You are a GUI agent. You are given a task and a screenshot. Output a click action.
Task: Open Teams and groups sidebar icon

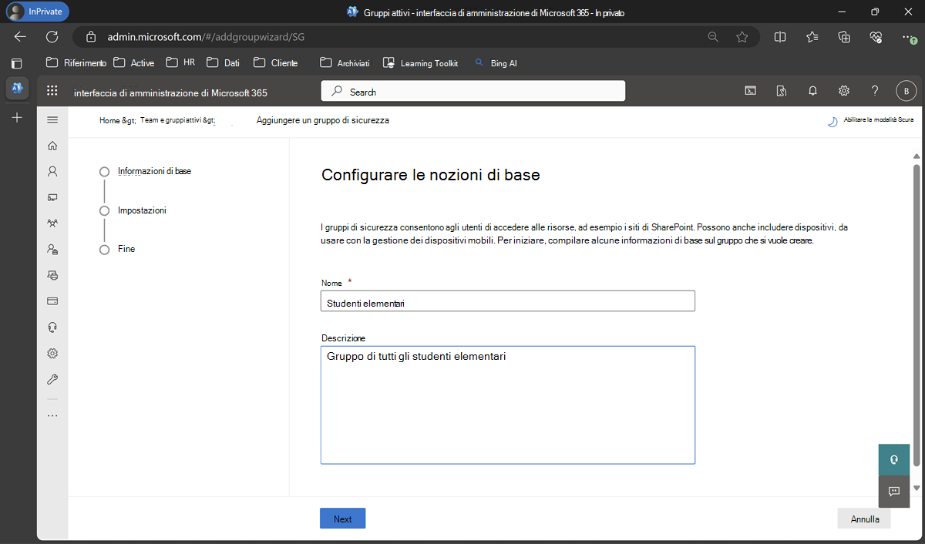[x=52, y=223]
